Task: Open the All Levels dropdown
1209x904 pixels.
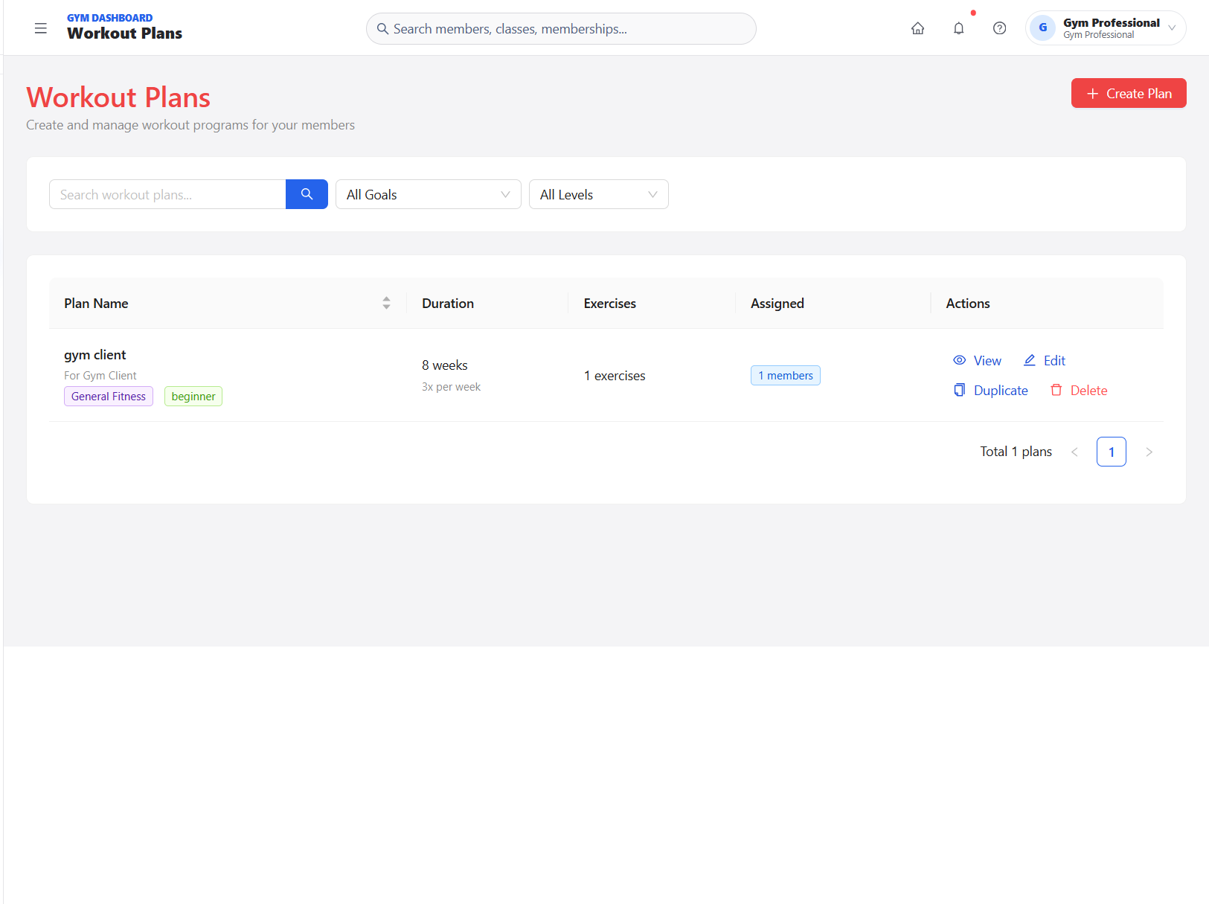Action: click(x=598, y=194)
